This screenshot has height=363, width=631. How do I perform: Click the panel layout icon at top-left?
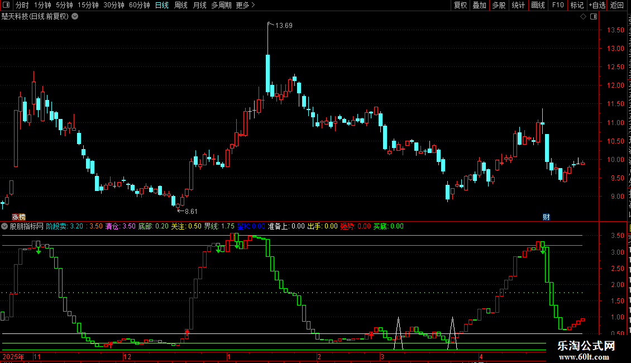tap(6, 5)
